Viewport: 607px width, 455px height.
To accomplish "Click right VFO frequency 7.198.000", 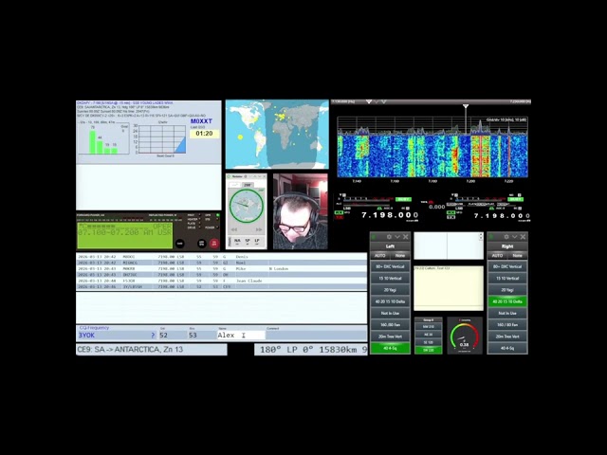I will point(502,215).
